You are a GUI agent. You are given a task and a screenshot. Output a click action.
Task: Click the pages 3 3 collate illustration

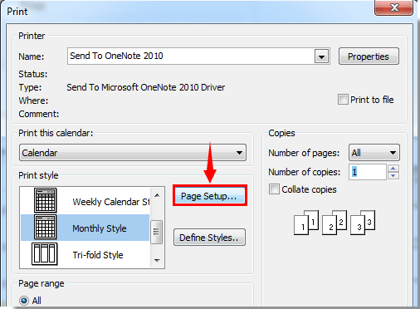[x=363, y=223]
